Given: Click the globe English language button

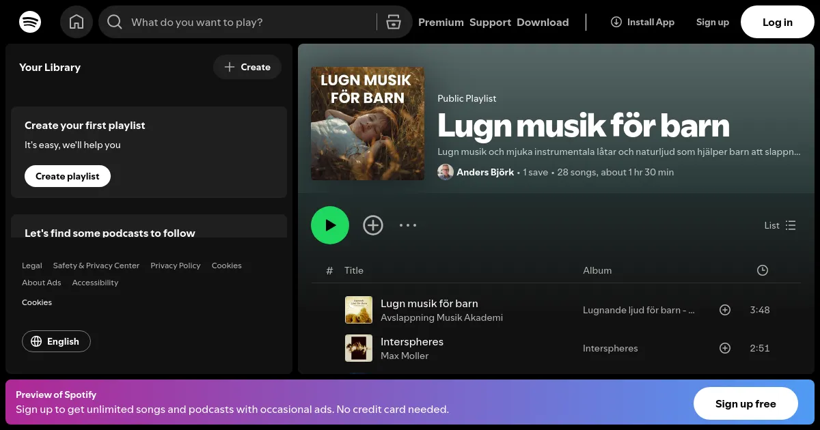Looking at the screenshot, I should tap(56, 341).
